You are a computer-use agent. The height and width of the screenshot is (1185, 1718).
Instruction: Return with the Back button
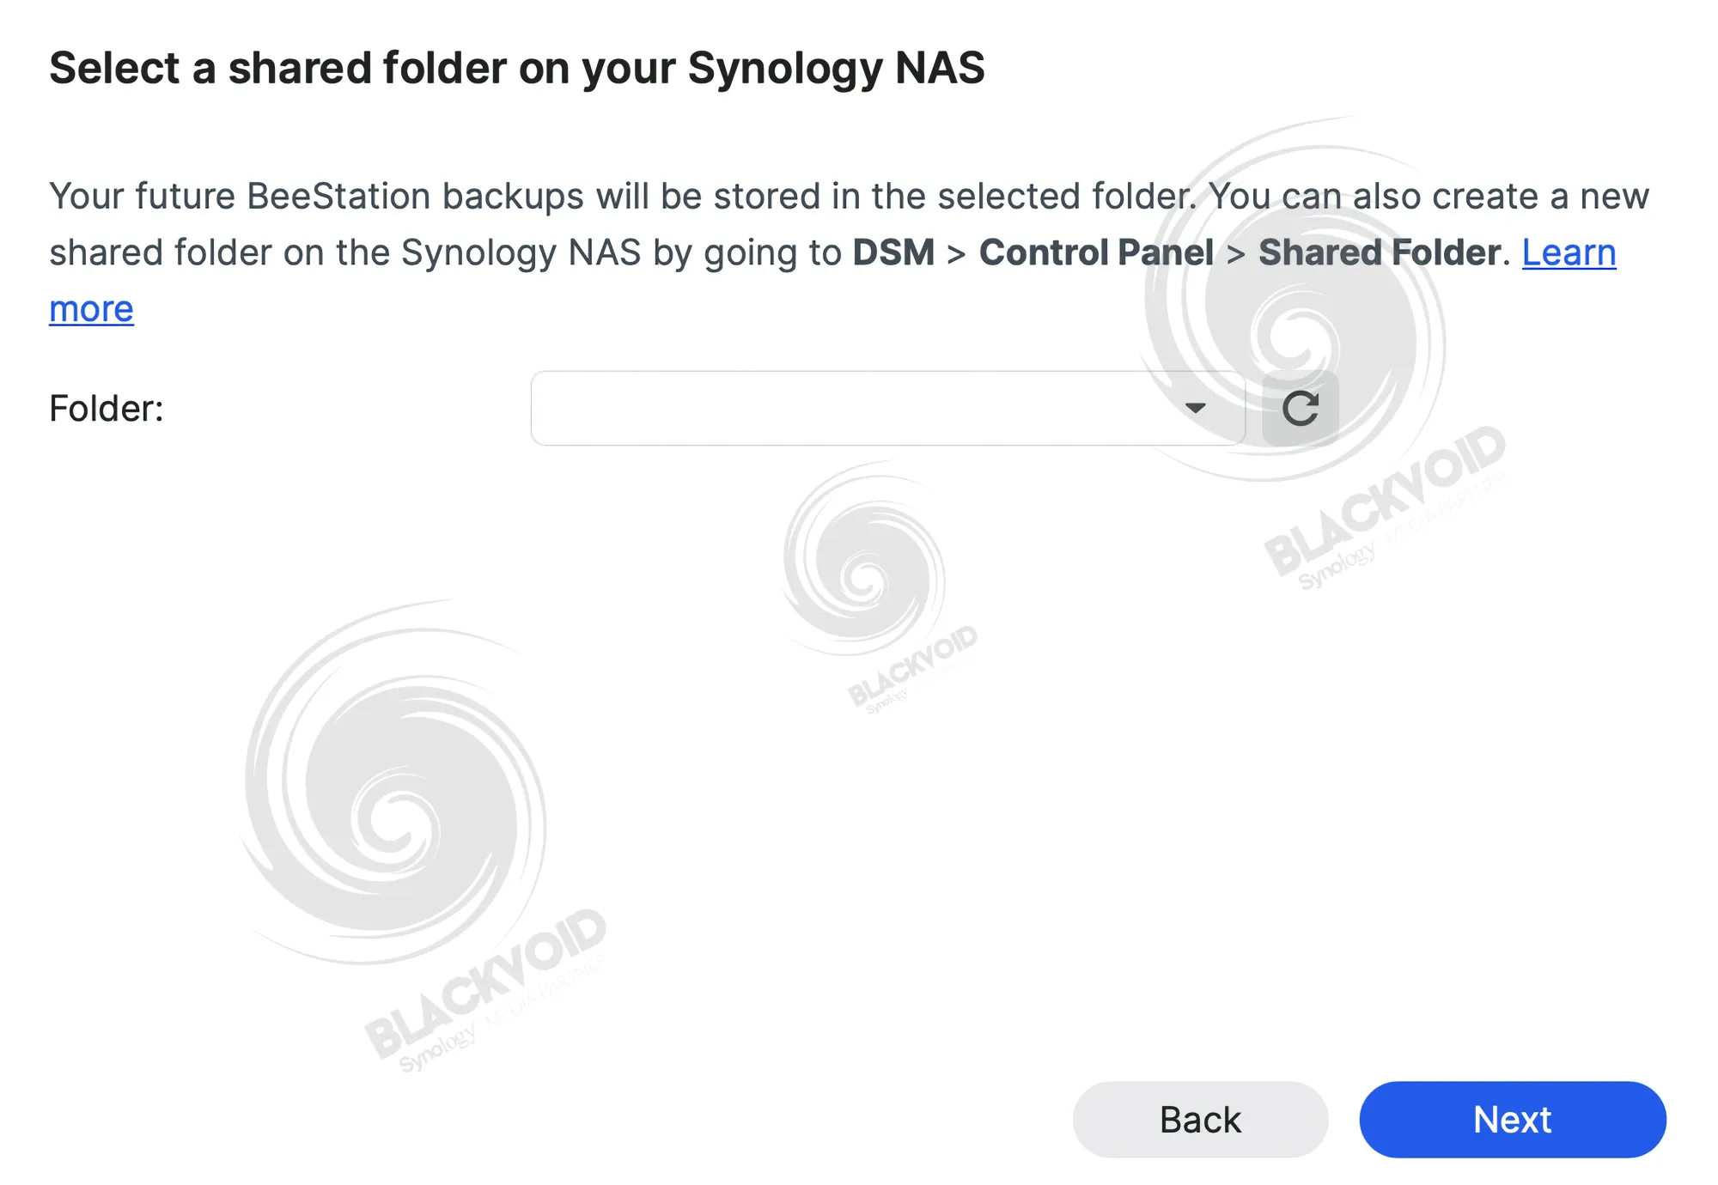[x=1200, y=1120]
